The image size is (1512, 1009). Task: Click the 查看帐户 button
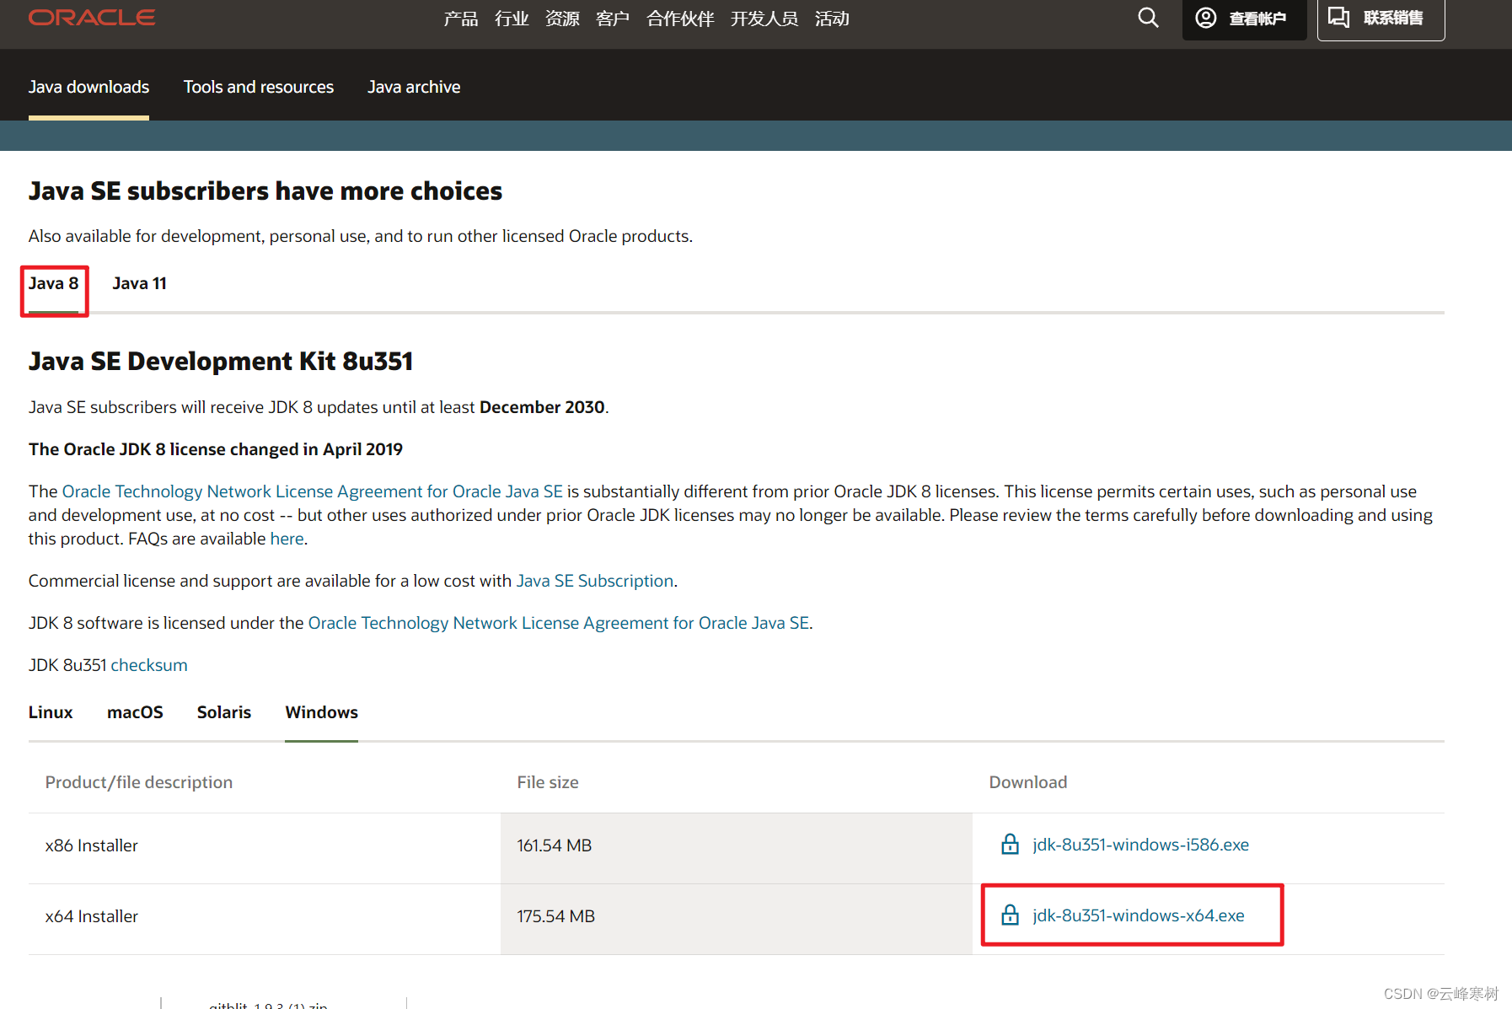click(x=1244, y=19)
